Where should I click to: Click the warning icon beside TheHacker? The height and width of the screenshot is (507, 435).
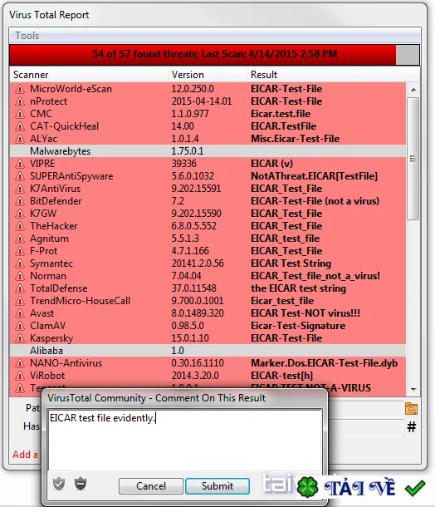pos(20,226)
